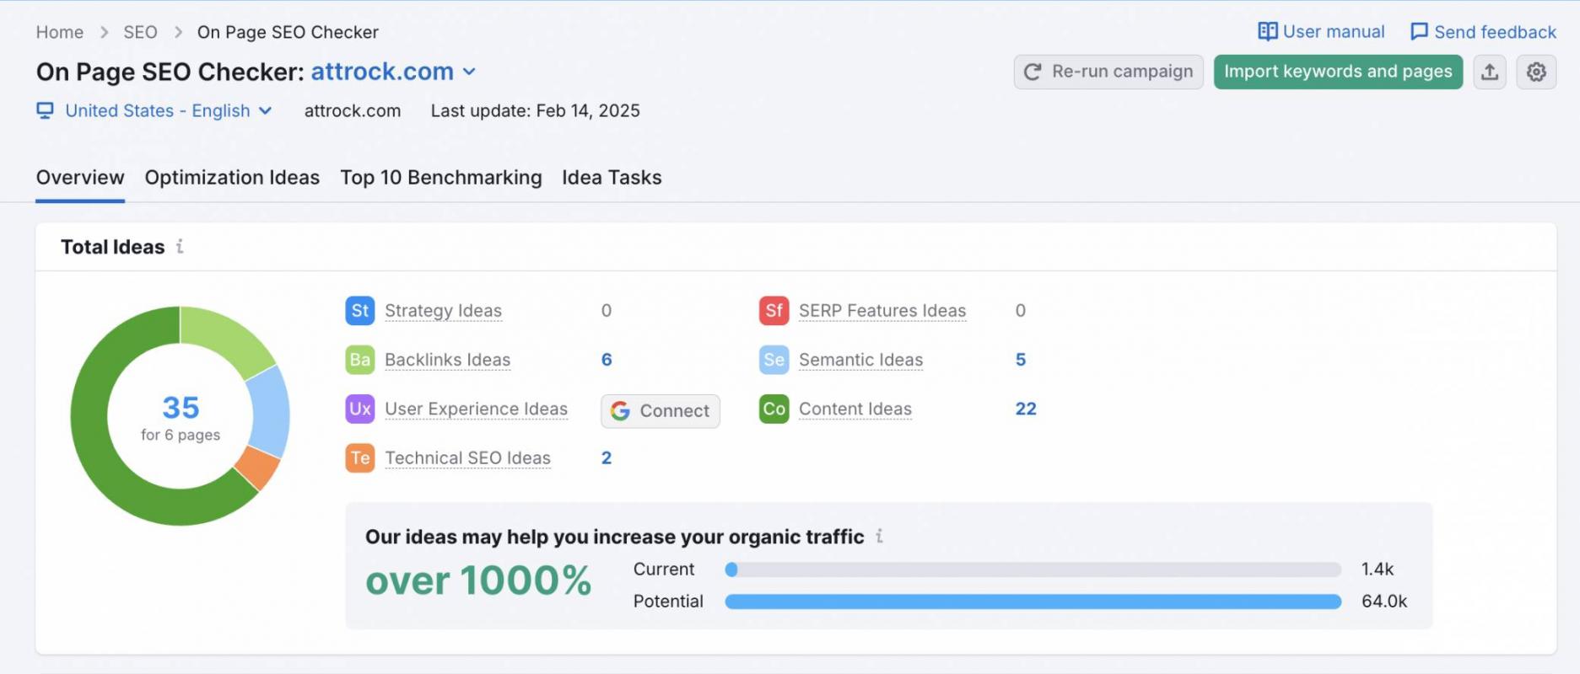Open the Backlinks Ideas link

pos(447,360)
